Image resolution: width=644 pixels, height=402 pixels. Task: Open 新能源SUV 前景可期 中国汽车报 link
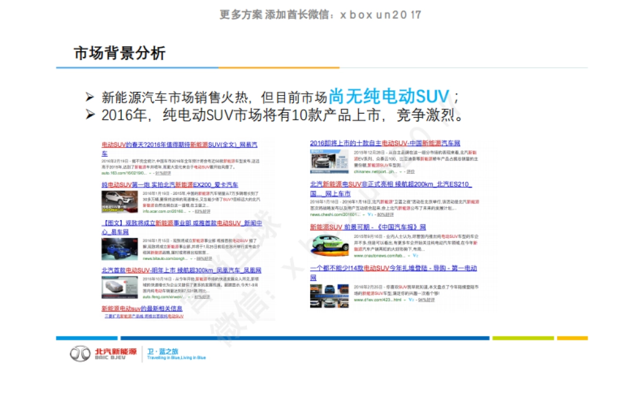(368, 227)
